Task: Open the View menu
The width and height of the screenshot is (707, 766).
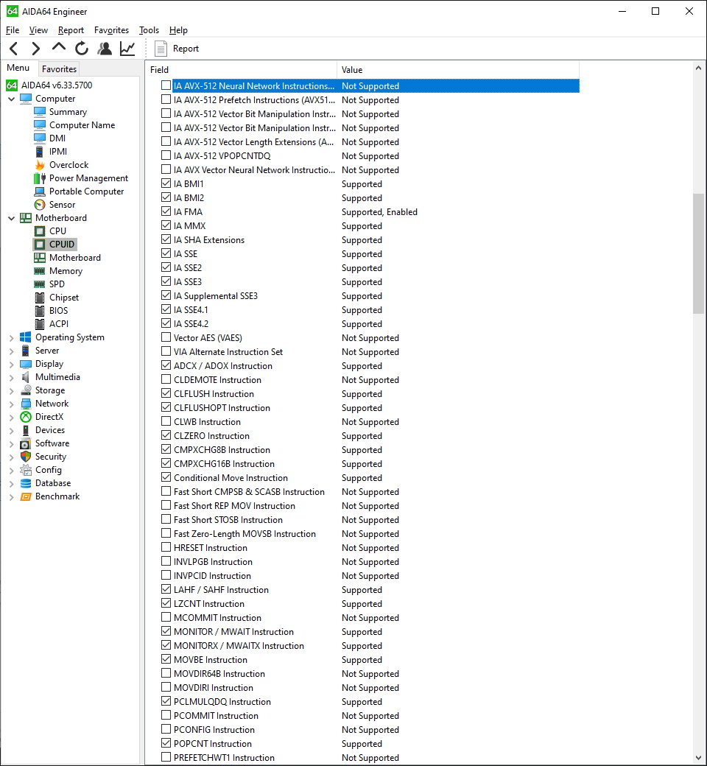Action: (38, 30)
